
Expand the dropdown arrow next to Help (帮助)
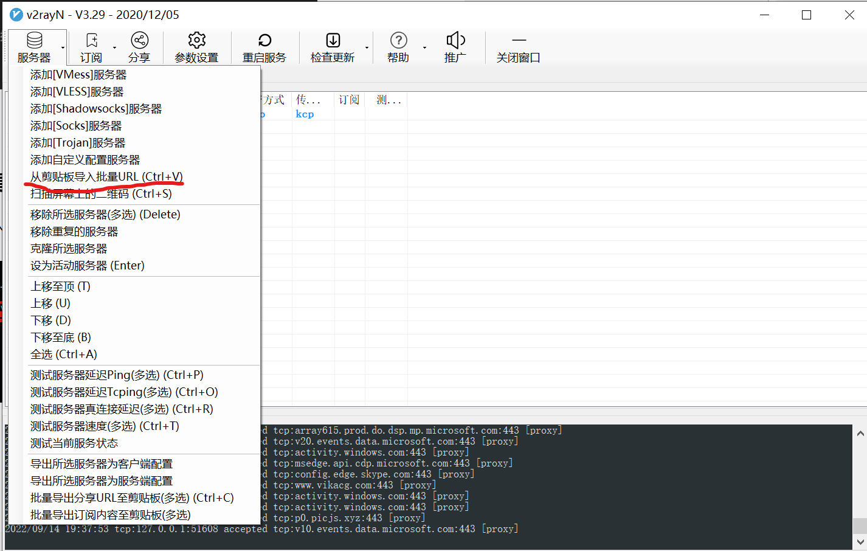[x=424, y=47]
